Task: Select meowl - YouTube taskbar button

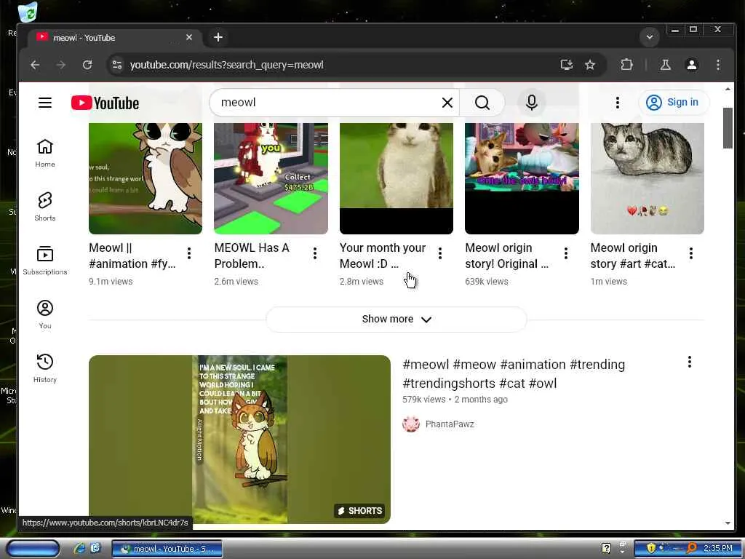Action: (167, 549)
